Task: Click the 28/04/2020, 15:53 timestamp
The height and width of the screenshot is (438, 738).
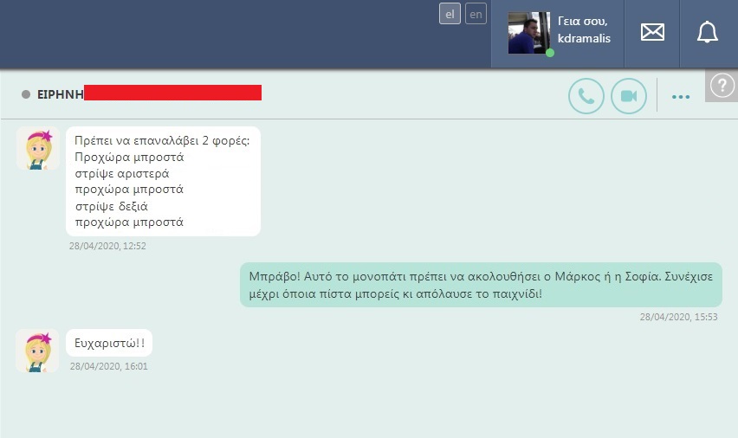Action: click(678, 317)
